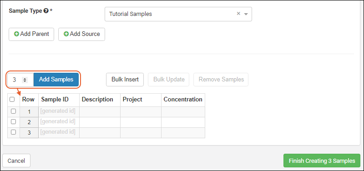This screenshot has height=171, width=364.
Task: Toggle the select-all checkbox in table header
Action: pyautogui.click(x=12, y=100)
